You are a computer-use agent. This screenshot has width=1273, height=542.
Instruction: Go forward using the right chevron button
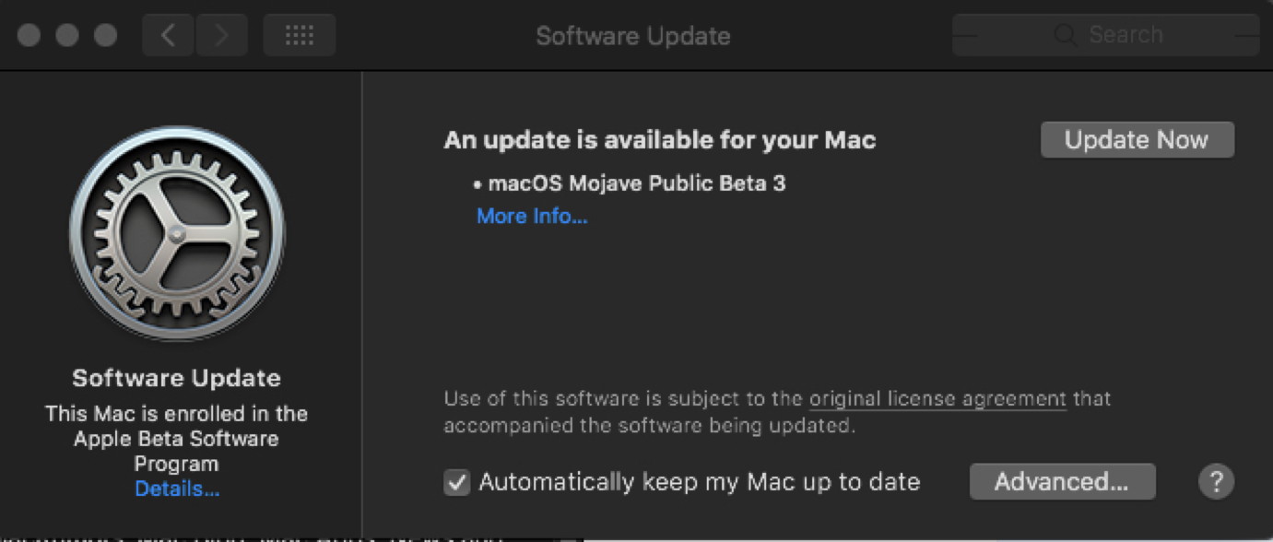[x=220, y=36]
